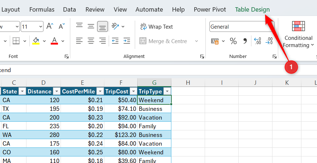Open Number format dialog launcher
317x163 pixels.
click(274, 57)
